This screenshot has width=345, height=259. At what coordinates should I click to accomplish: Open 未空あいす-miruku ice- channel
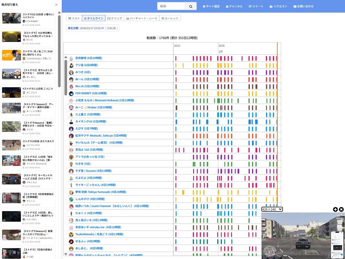click(x=98, y=227)
